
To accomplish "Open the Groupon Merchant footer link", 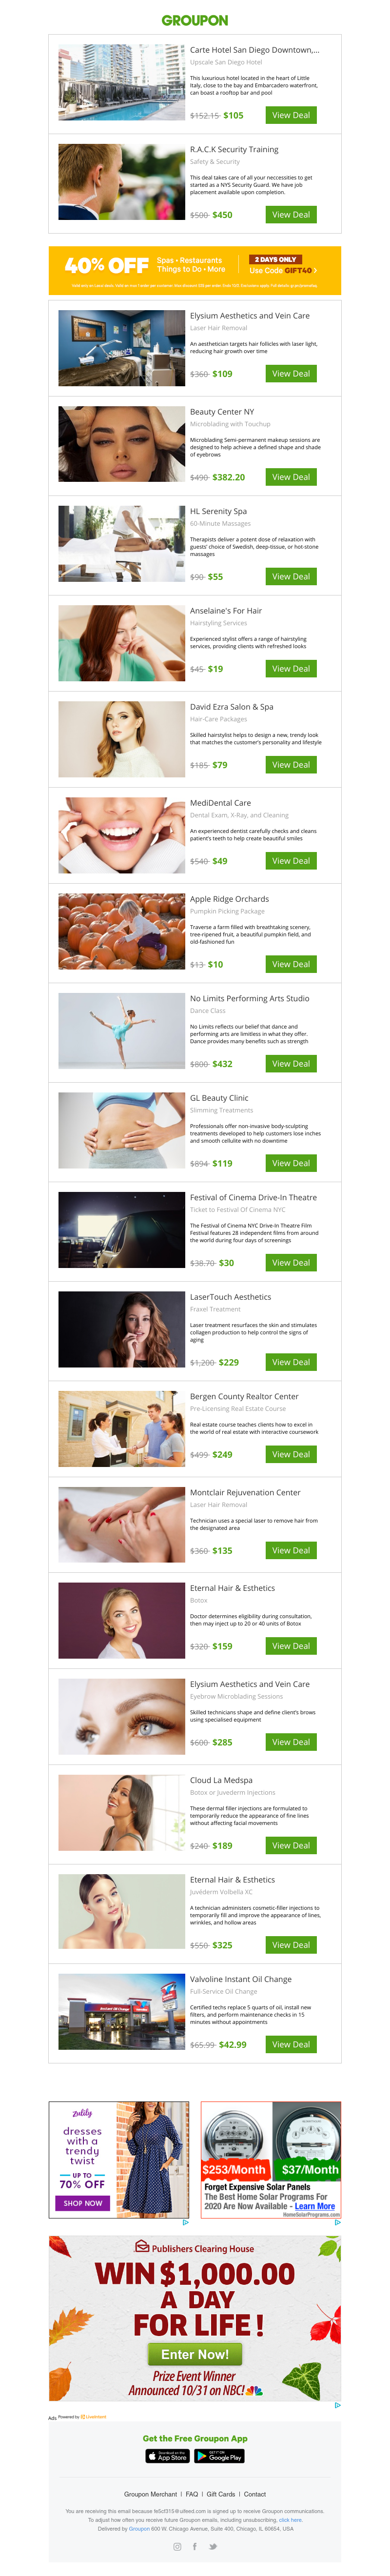I will coord(150,2494).
